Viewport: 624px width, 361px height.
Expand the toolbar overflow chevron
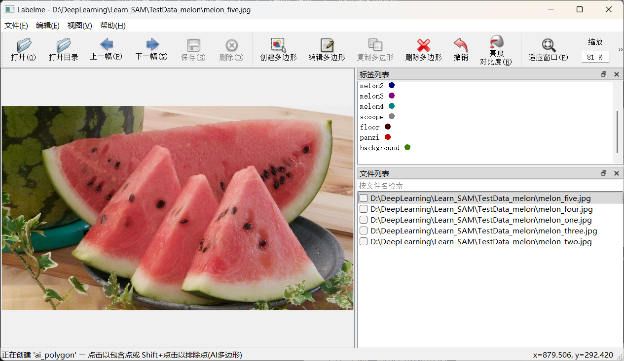(620, 49)
